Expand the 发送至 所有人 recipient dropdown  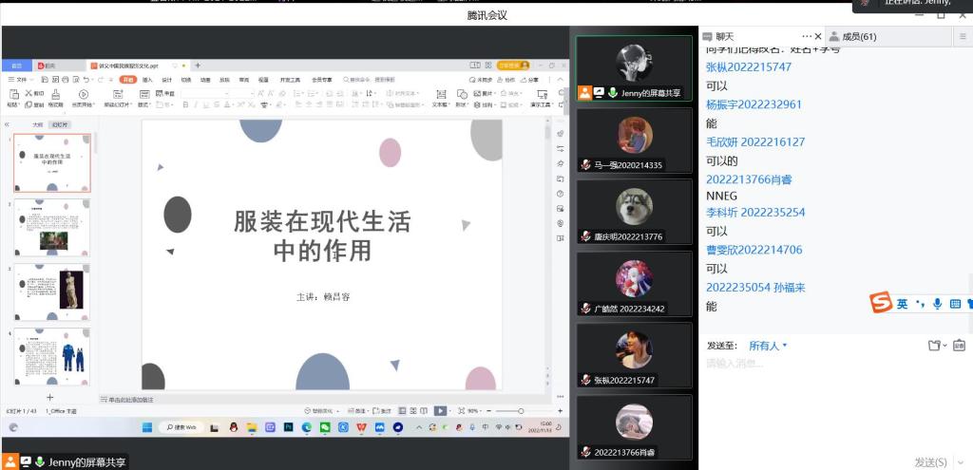pyautogui.click(x=768, y=346)
